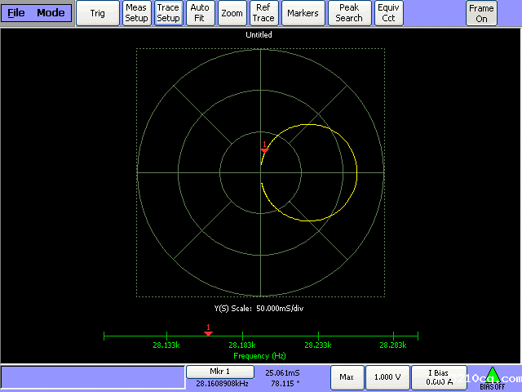Image resolution: width=522 pixels, height=392 pixels.
Task: Open Equiv Cct
Action: tap(388, 13)
